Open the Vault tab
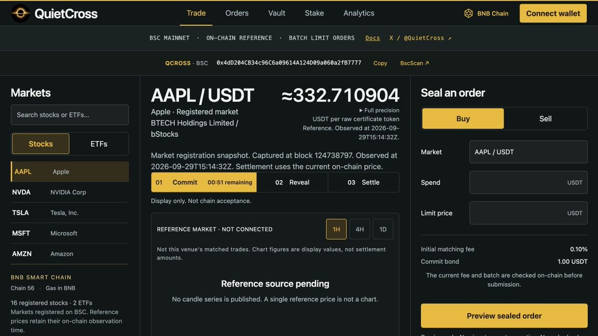Screen dimensions: 598x336 tap(277, 13)
